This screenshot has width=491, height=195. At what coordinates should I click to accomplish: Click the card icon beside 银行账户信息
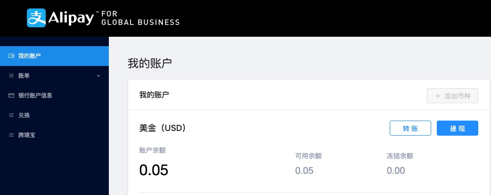tap(11, 95)
